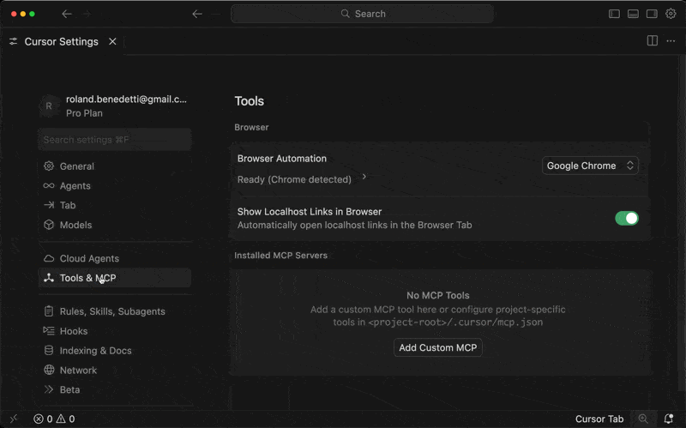
Task: Toggle secondary sidebar layout icon
Action: [x=652, y=14]
